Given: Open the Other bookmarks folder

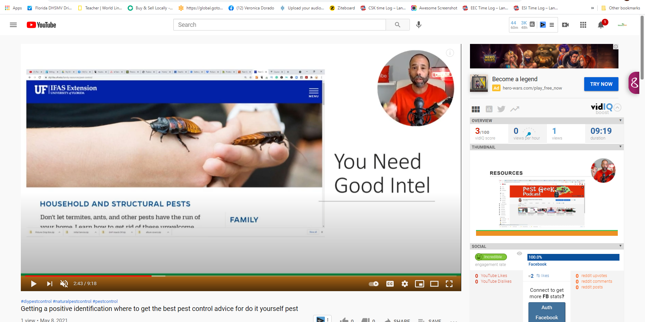Looking at the screenshot, I should pos(620,8).
